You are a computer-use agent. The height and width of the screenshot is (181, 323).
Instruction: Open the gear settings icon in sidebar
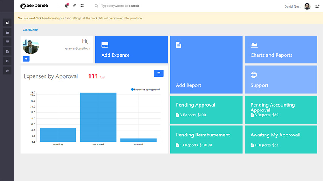coord(8,61)
